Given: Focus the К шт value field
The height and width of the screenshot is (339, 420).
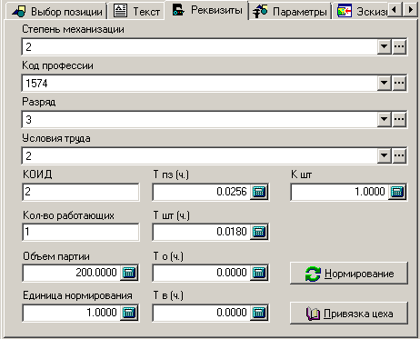Looking at the screenshot, I should [340, 192].
